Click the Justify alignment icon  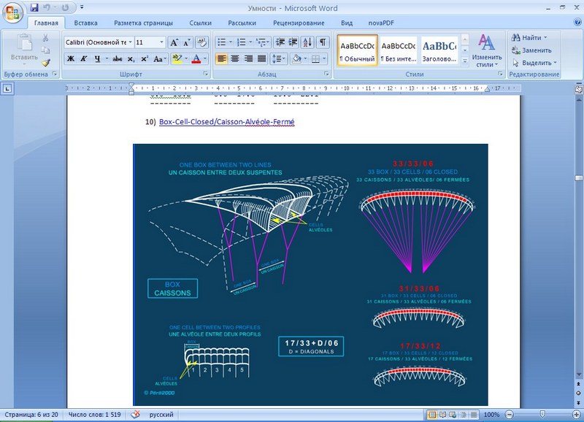pyautogui.click(x=261, y=58)
